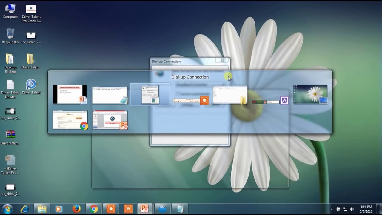This screenshot has width=382, height=215.
Task: Choose the Chrome thumbnail in switcher
Action: (x=70, y=120)
